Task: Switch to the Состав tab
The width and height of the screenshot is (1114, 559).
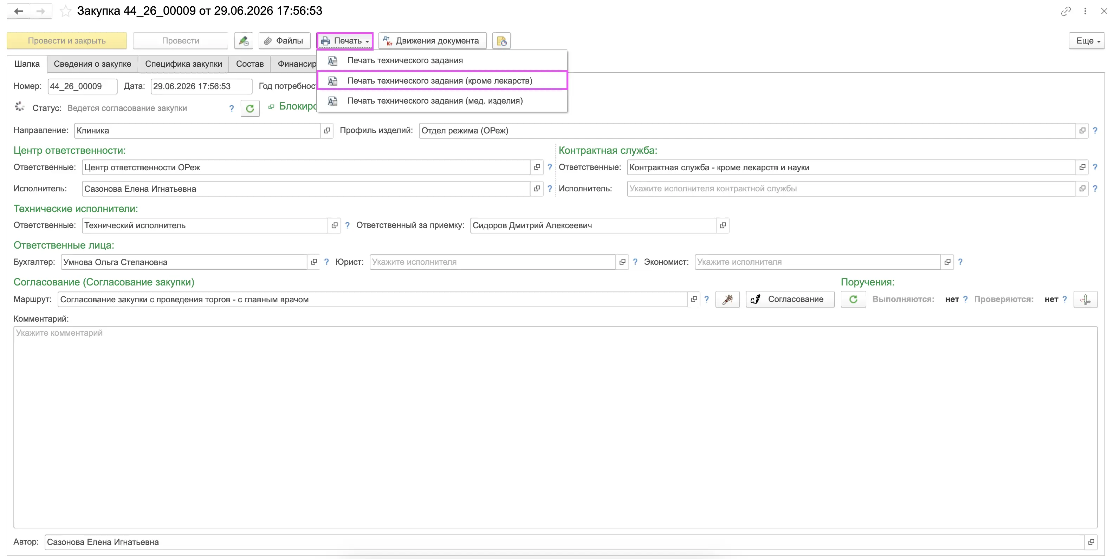Action: (x=250, y=64)
